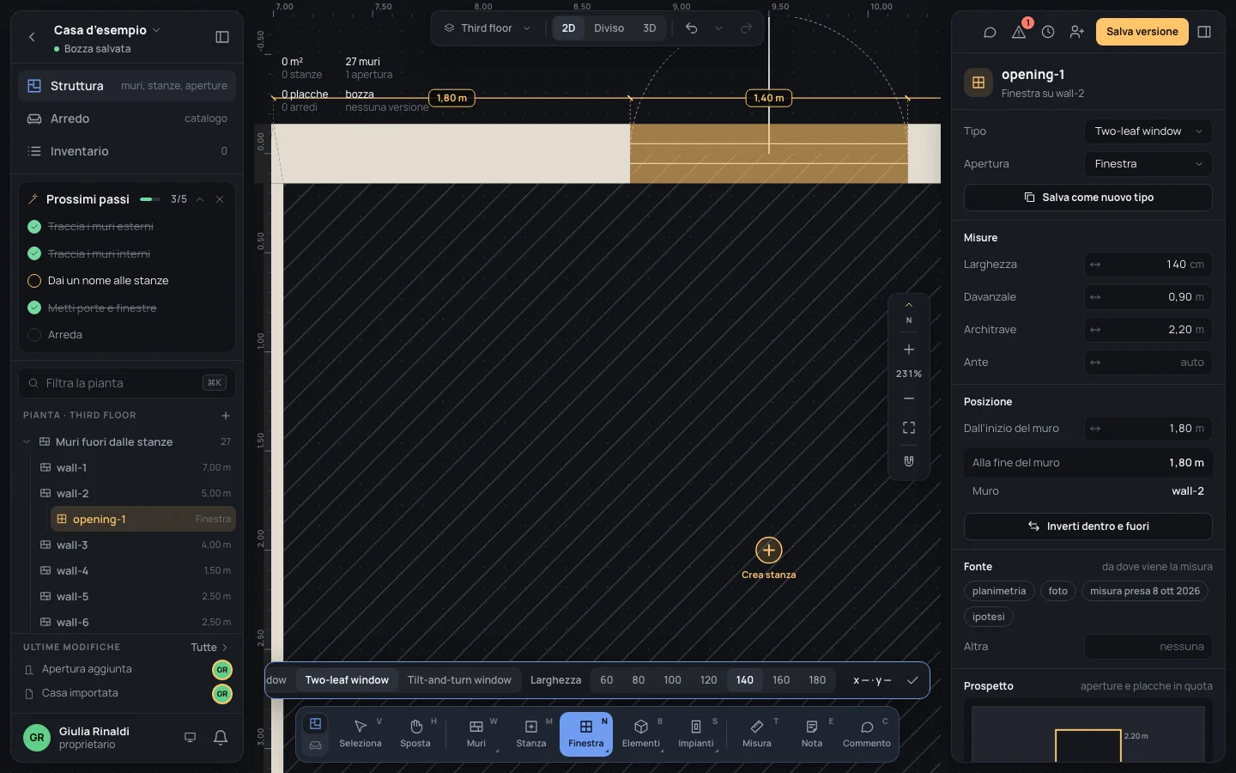Zoom out with the minus icon
This screenshot has width=1236, height=773.
coord(909,399)
